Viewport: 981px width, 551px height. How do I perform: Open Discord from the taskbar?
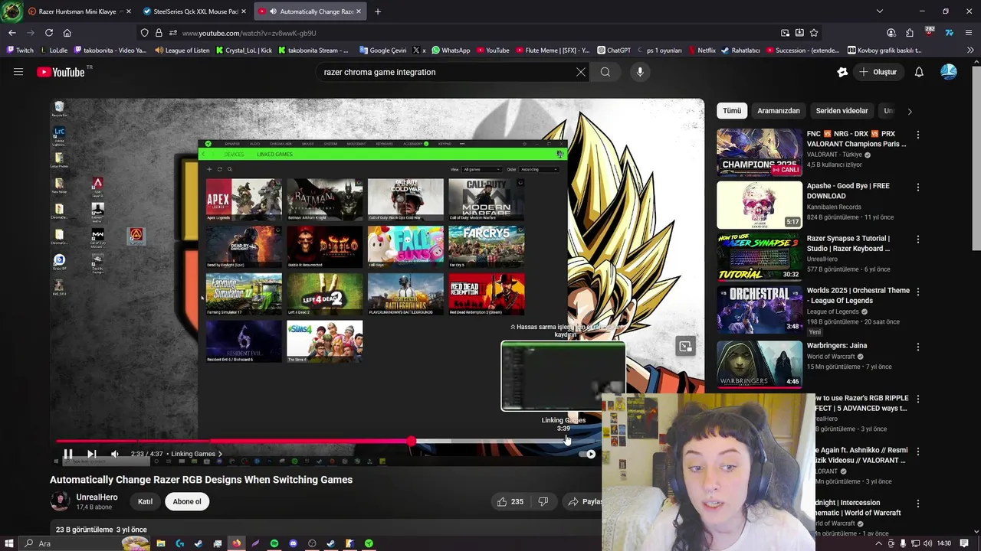pyautogui.click(x=293, y=543)
